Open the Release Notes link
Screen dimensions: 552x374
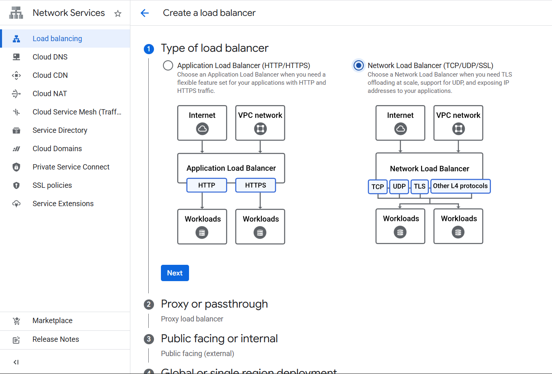click(56, 339)
